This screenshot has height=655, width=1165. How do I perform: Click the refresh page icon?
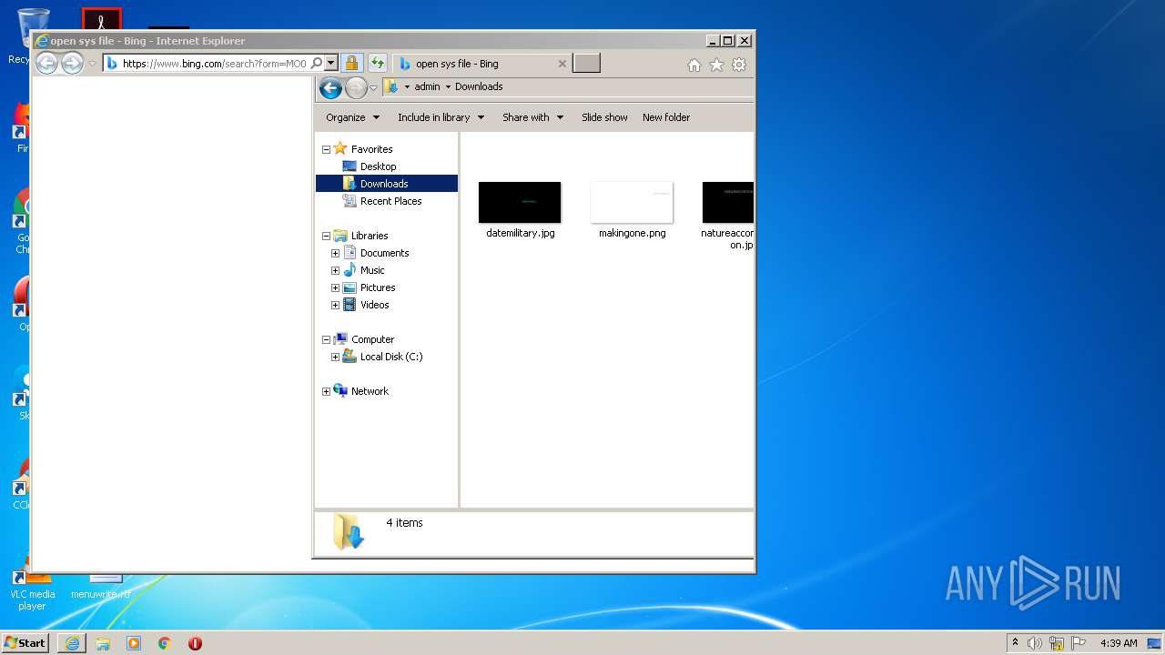tap(377, 64)
